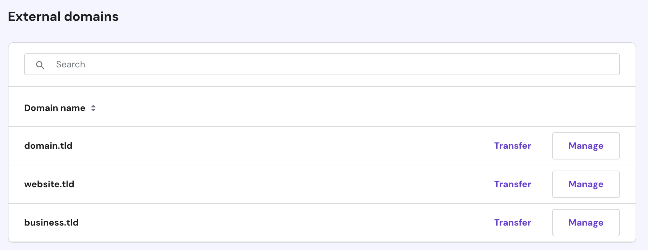This screenshot has height=250, width=648.
Task: Click the sort arrows beside Domain name
Action: [94, 108]
